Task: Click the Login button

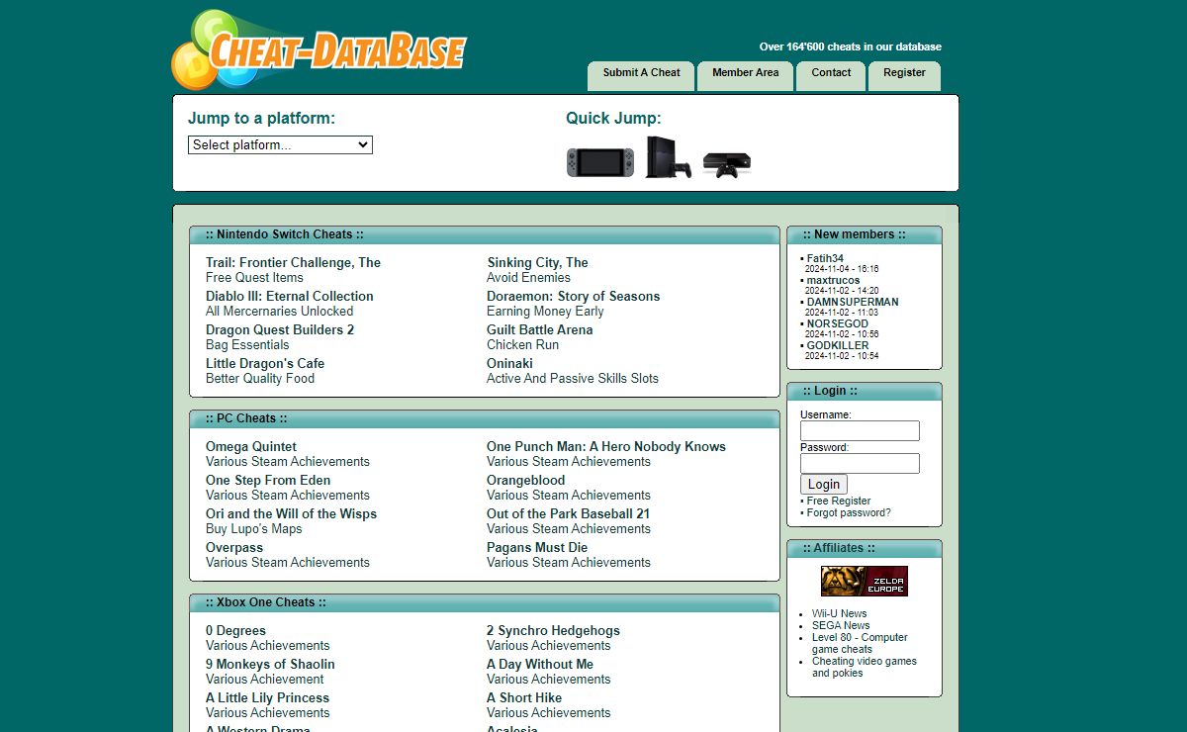Action: [824, 485]
